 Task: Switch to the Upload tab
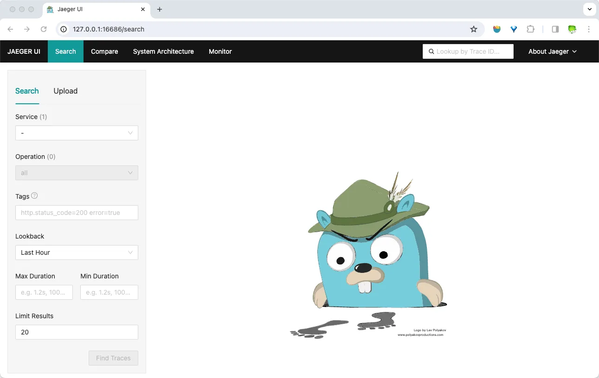(x=65, y=91)
